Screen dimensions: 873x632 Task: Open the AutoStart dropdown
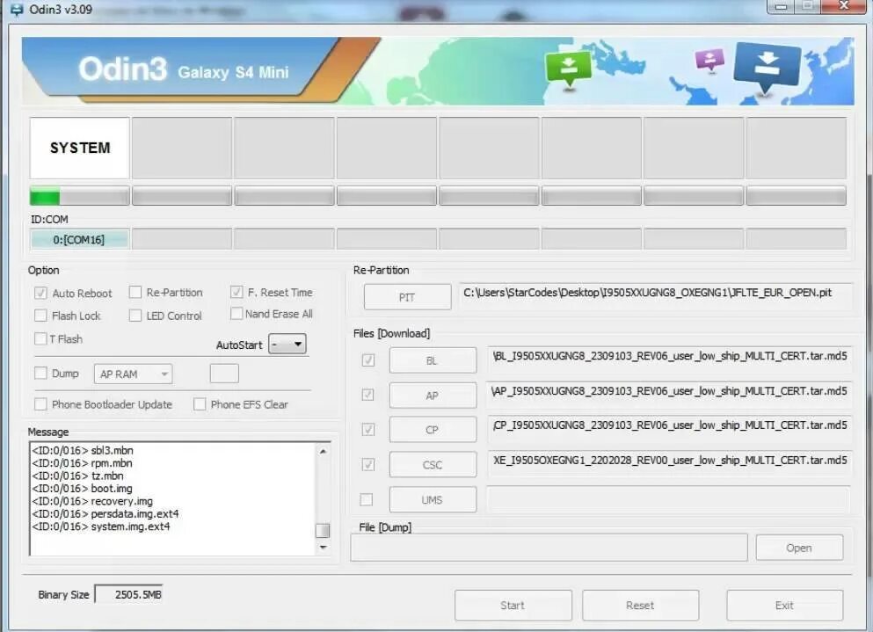coord(287,344)
